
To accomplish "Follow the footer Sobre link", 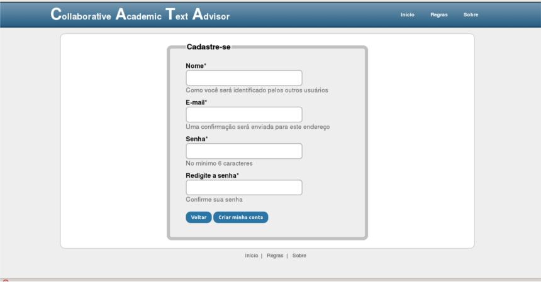I will [299, 256].
